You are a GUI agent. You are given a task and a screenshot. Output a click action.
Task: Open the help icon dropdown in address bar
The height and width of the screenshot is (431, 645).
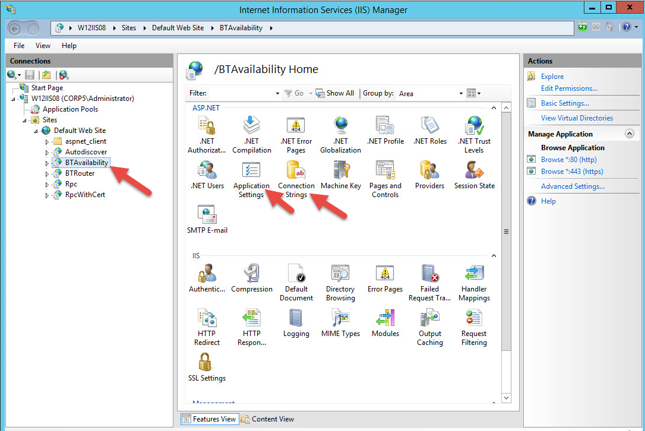pyautogui.click(x=636, y=27)
